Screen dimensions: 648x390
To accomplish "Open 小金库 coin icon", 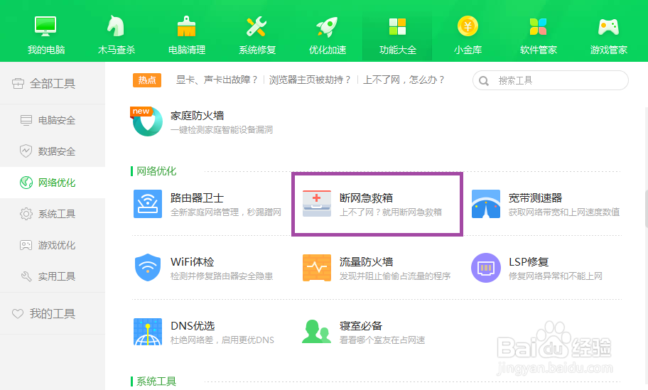I will tap(468, 26).
